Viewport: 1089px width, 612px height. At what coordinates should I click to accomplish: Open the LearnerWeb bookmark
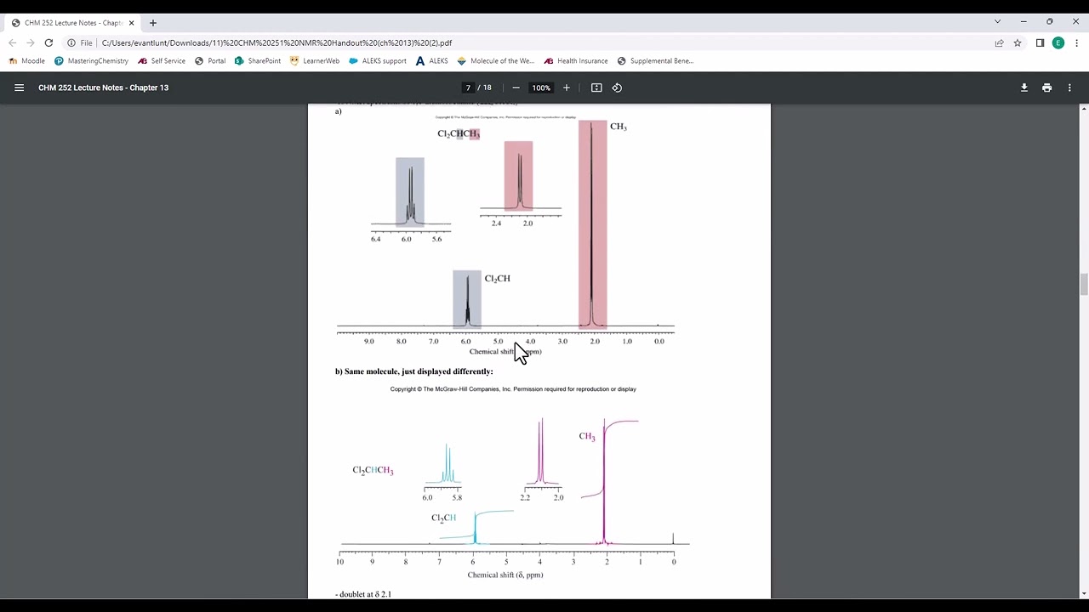(315, 61)
